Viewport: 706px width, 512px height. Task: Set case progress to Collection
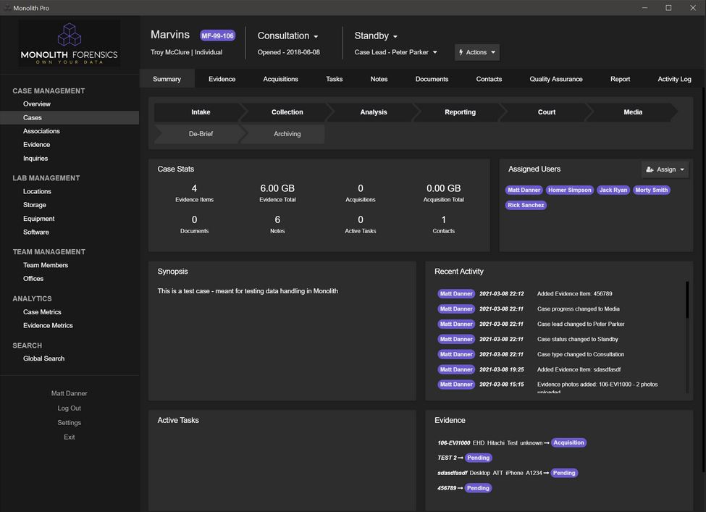click(x=287, y=112)
